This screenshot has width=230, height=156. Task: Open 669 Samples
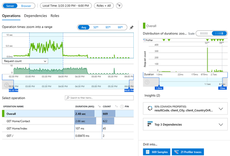tap(156, 152)
